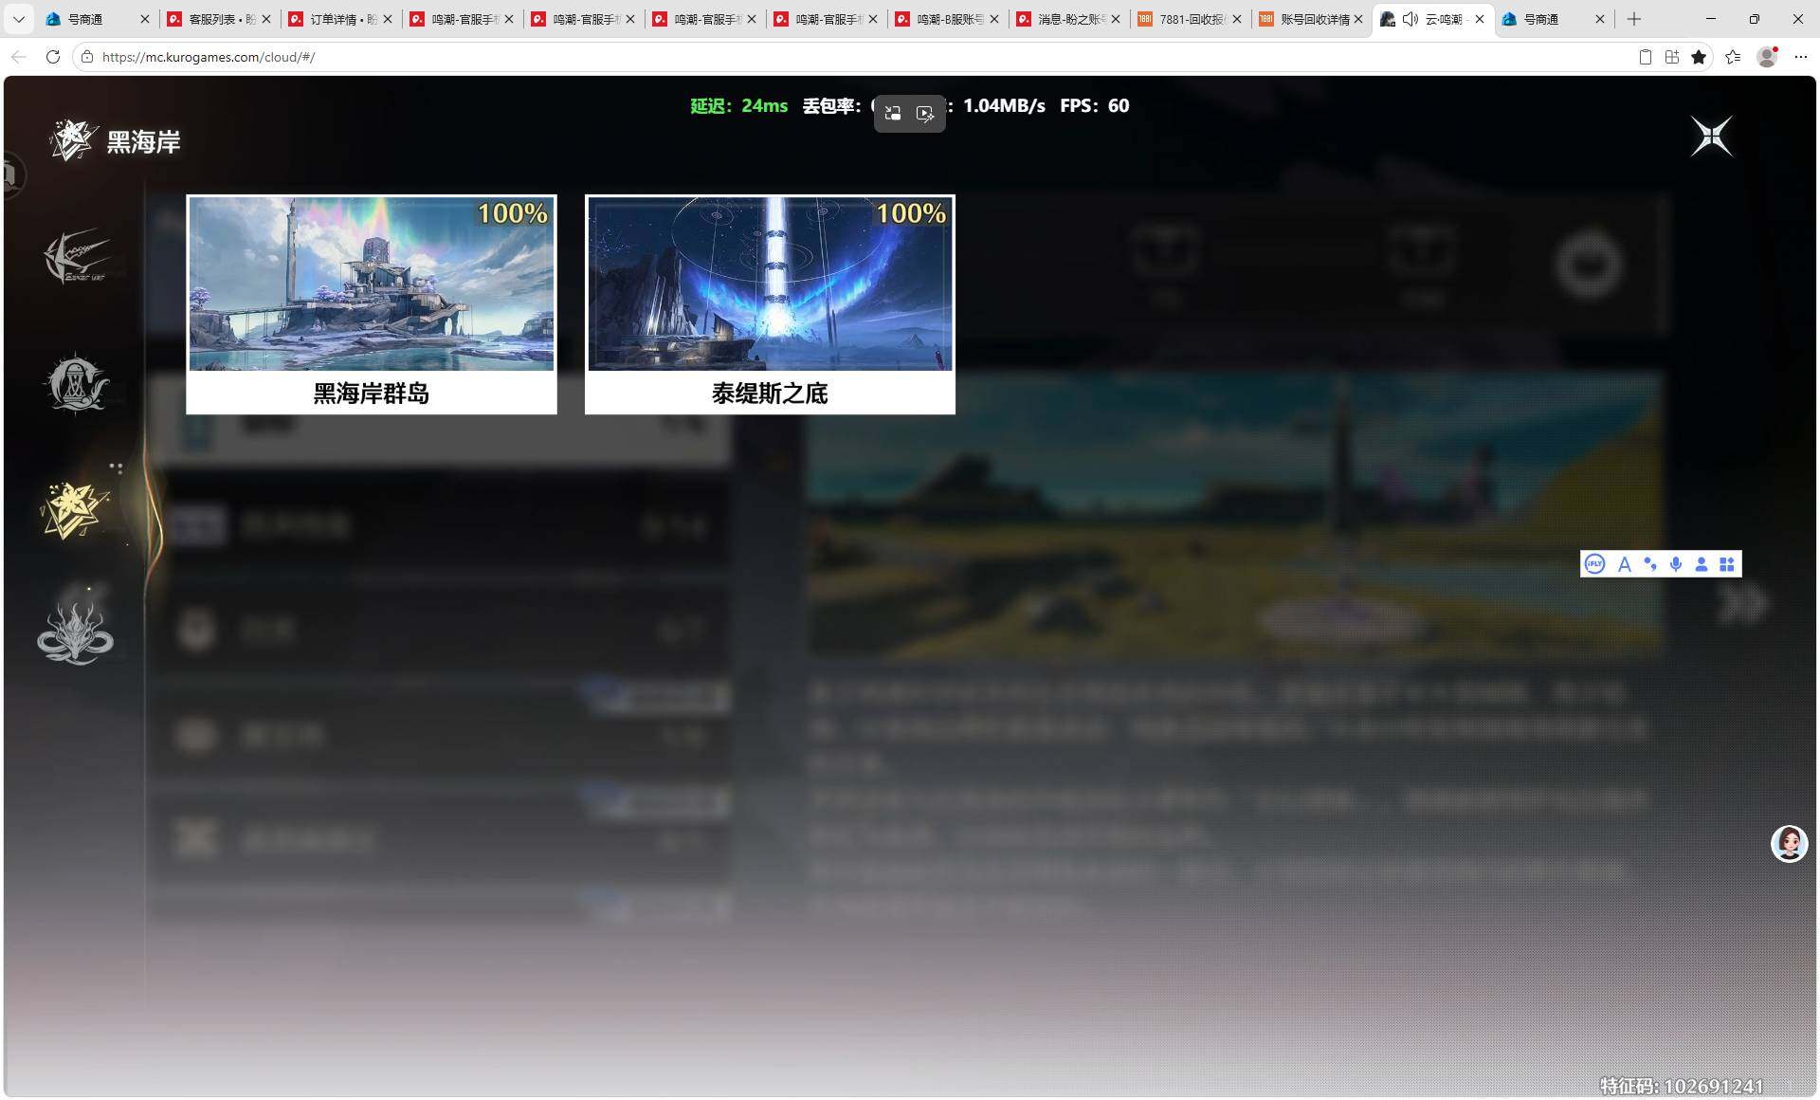Open the iFLY toolbox grid icon

pos(1727,564)
